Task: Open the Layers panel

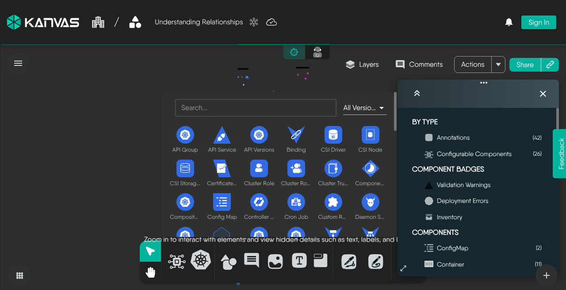Action: tap(362, 65)
